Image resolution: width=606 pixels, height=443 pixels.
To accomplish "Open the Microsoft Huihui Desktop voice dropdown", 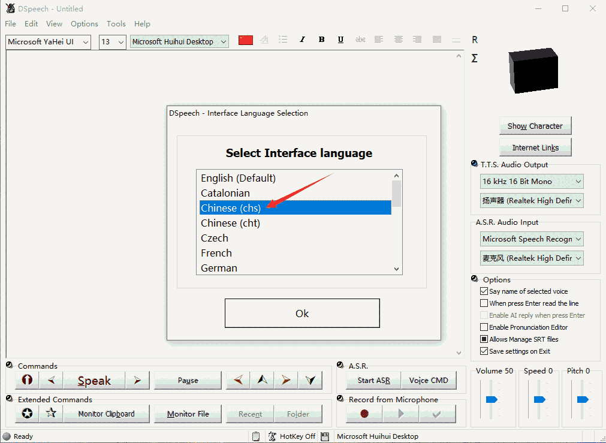I will coord(223,42).
